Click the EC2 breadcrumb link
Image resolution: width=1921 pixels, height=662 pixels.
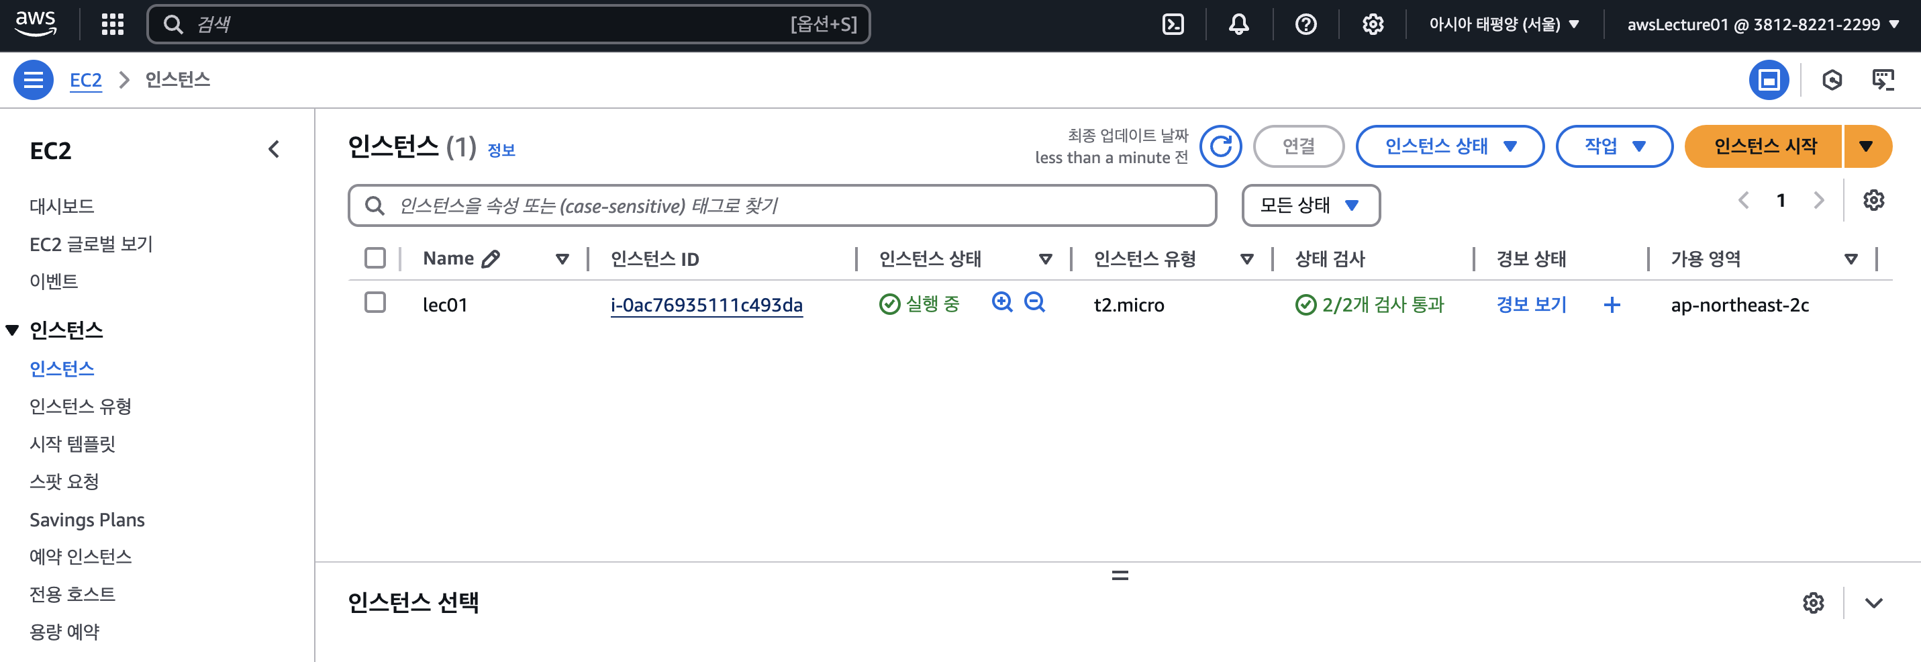(x=86, y=80)
